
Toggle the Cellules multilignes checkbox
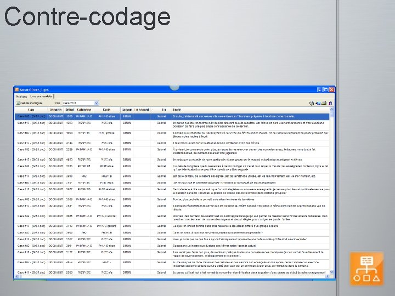pos(18,103)
